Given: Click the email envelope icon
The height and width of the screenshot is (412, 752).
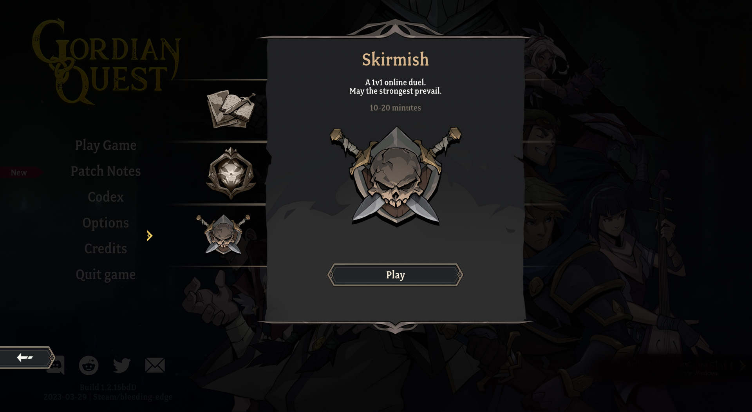Looking at the screenshot, I should tap(155, 365).
